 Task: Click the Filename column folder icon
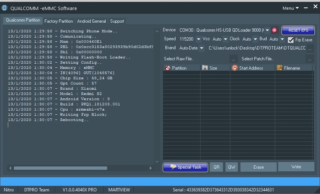pos(279,68)
